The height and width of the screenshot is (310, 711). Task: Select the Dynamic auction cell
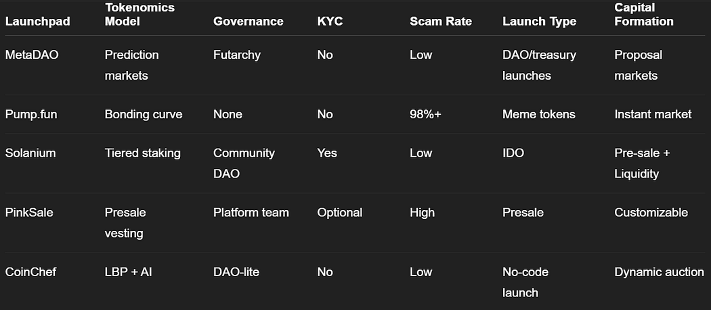(660, 272)
